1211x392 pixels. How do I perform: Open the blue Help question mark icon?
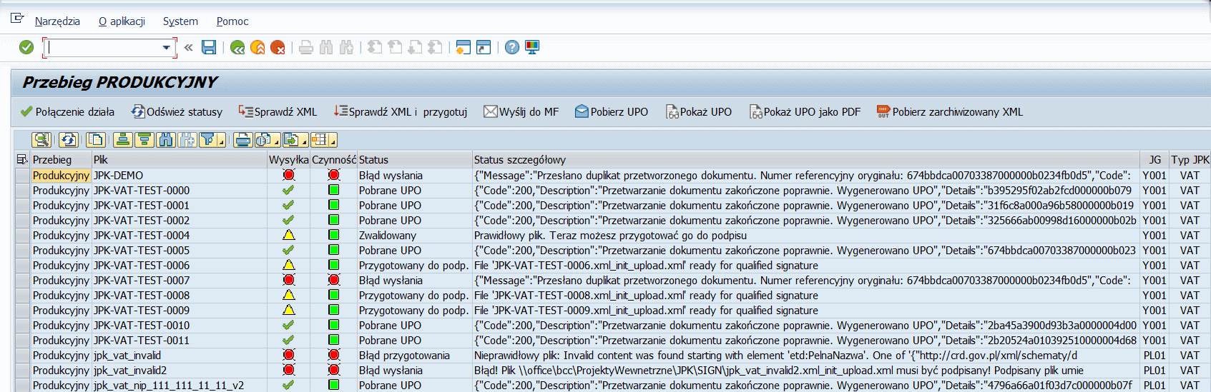(x=512, y=47)
